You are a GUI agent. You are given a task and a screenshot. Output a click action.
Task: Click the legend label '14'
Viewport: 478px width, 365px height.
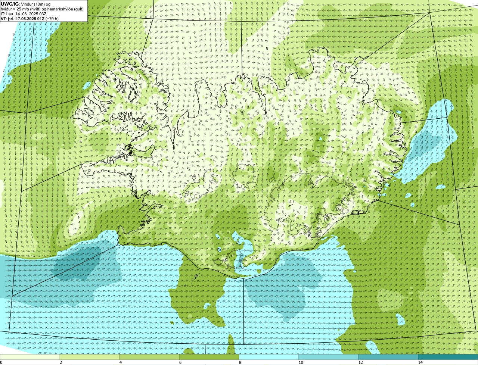420,362
